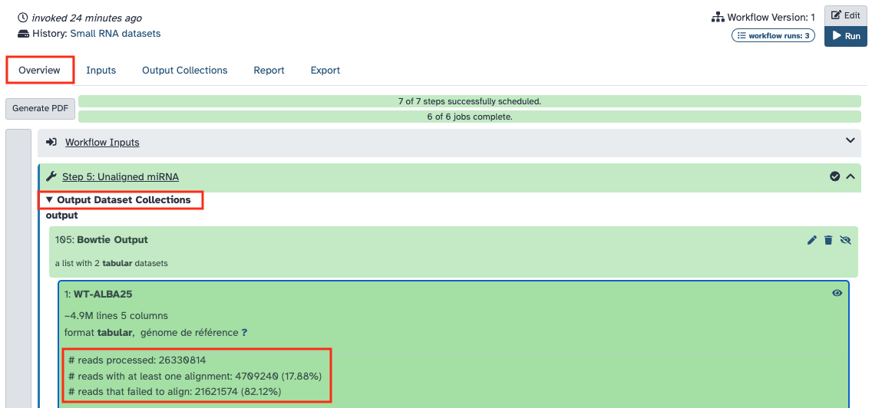Viewport: 872px width, 408px height.
Task: Click the Run workflow button
Action: [845, 36]
